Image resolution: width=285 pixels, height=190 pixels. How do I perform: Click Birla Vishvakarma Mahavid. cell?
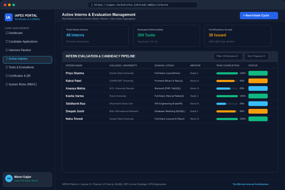point(124,111)
